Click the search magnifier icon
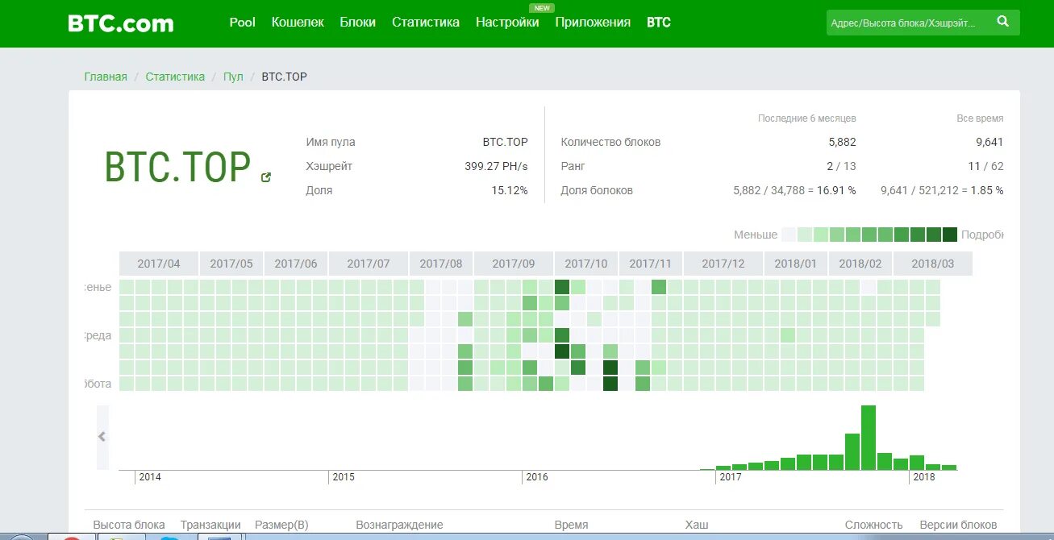 click(1002, 22)
